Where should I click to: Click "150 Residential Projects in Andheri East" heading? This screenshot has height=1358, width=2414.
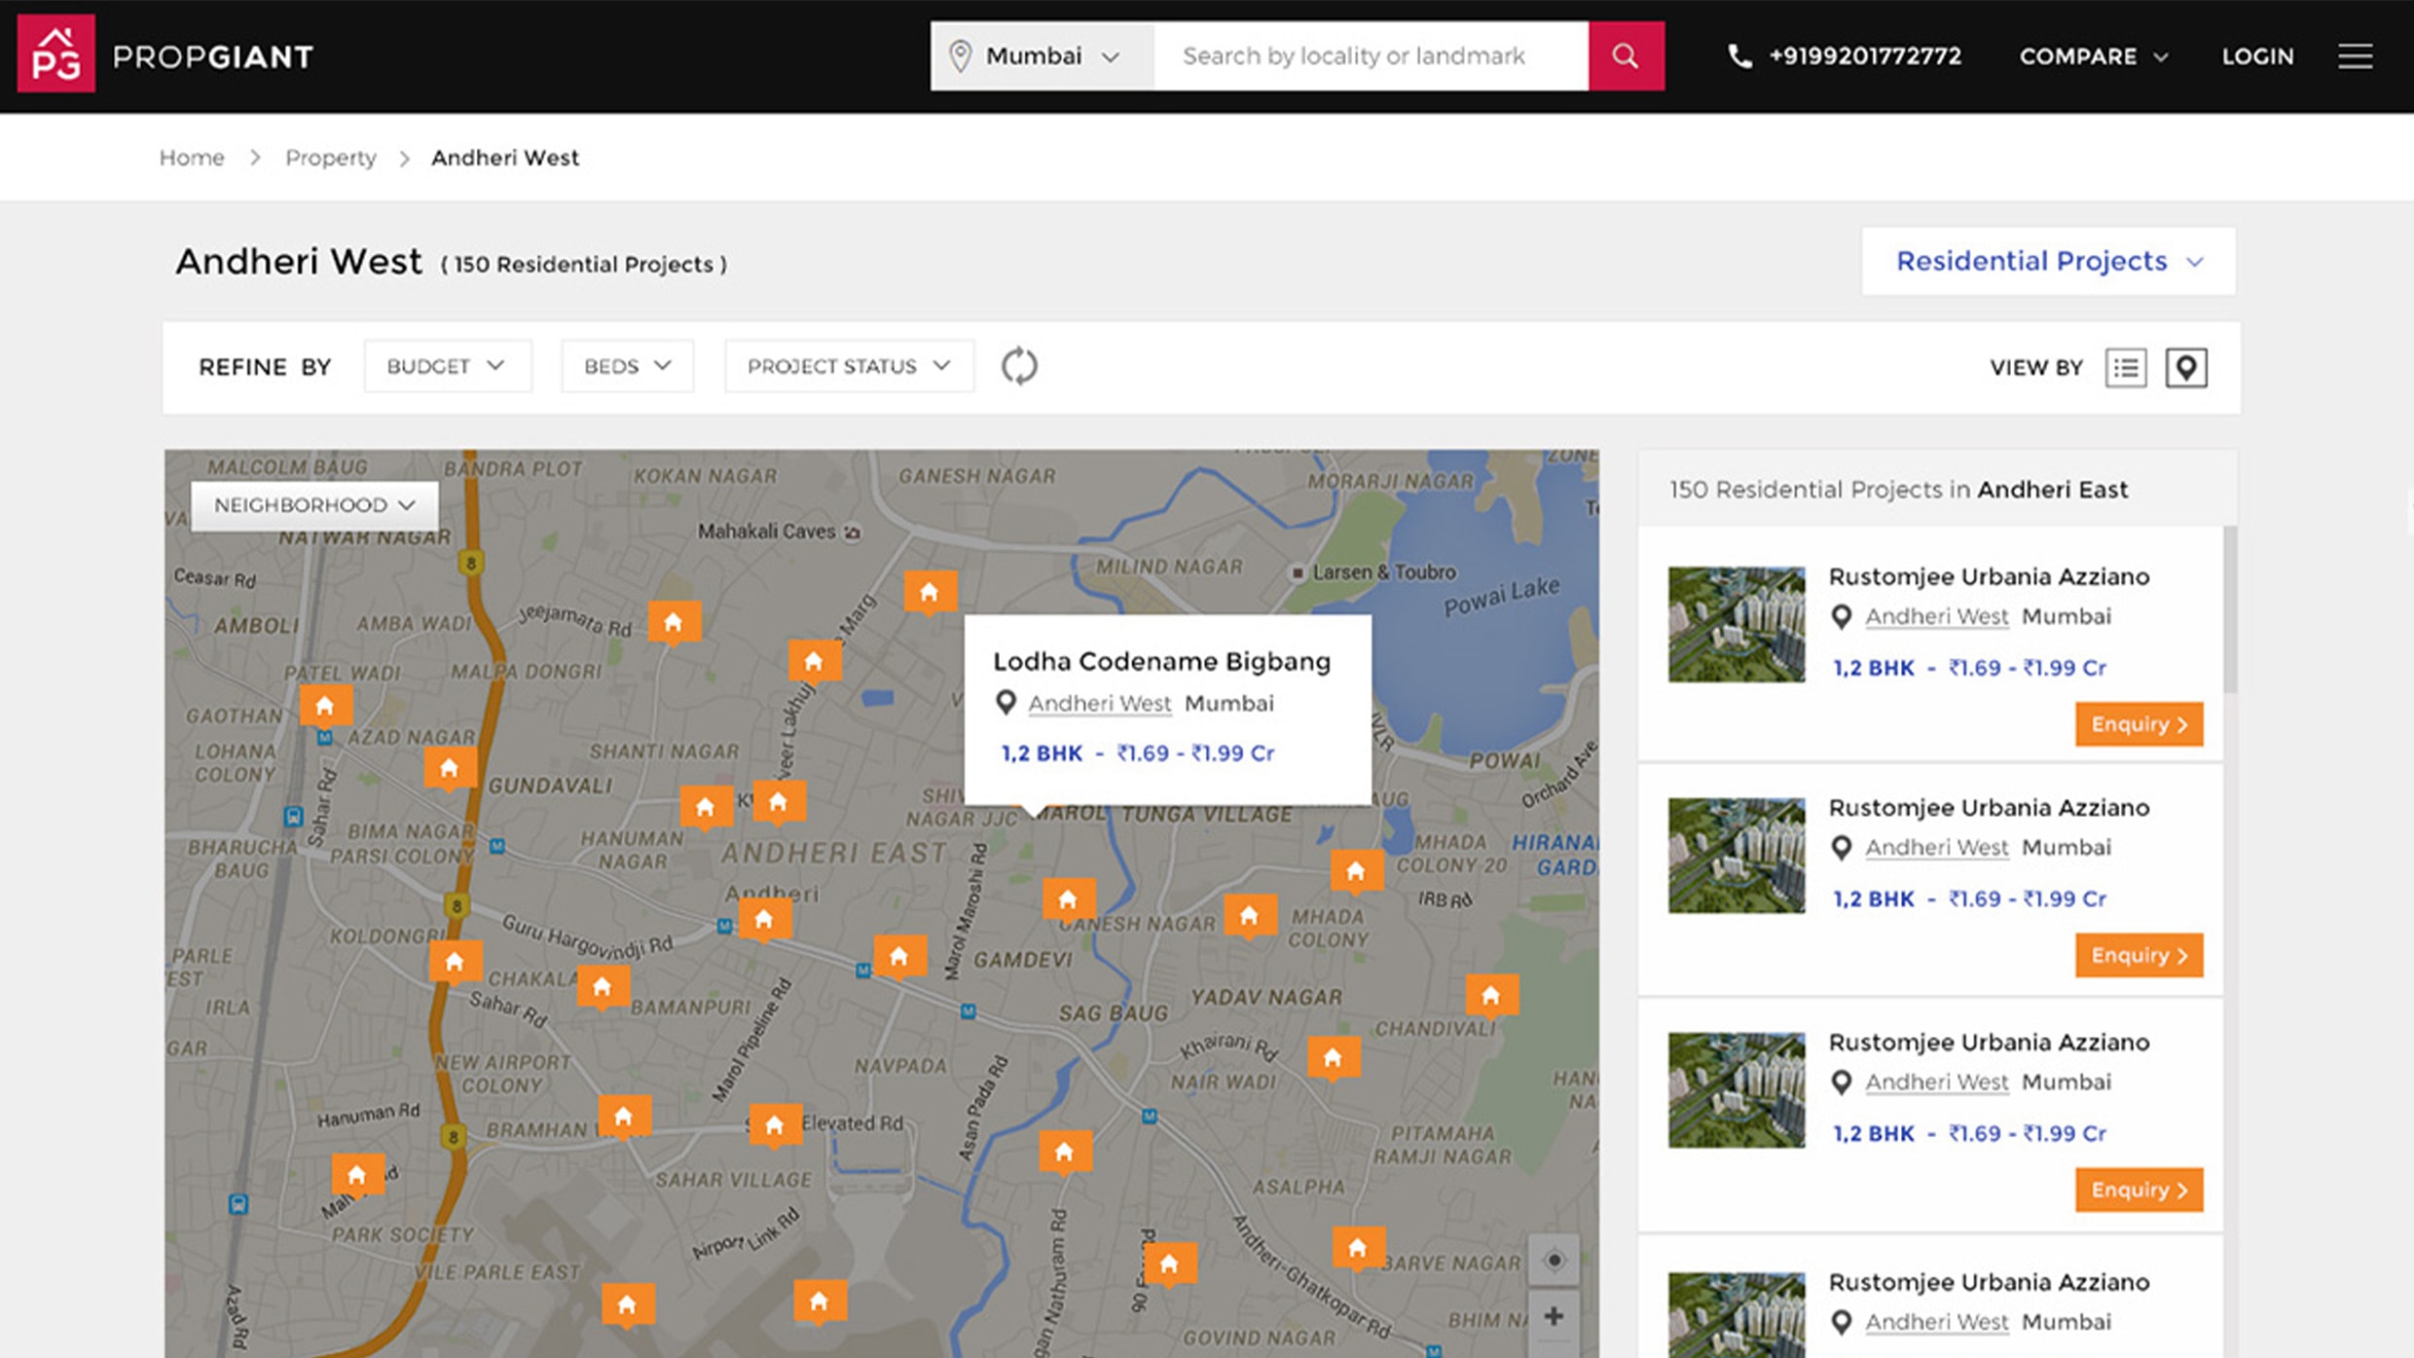1898,490
